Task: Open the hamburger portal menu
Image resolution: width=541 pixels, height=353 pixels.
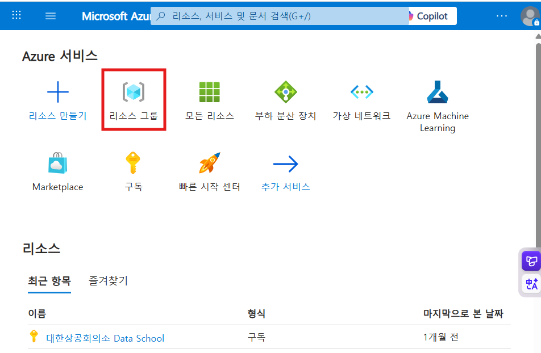Action: 51,16
